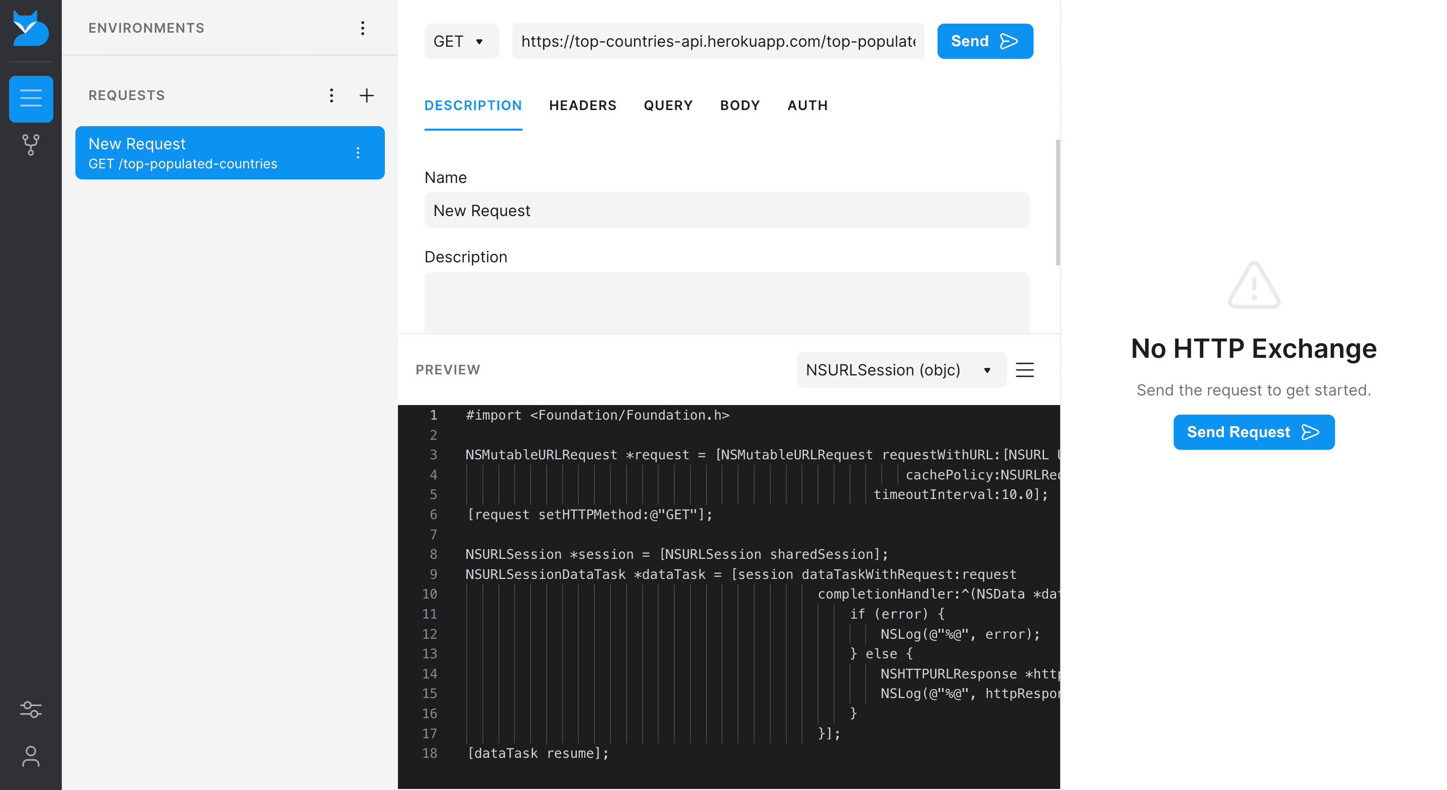Click the request panel vertical scrollbar
The image size is (1447, 790).
click(x=1057, y=203)
